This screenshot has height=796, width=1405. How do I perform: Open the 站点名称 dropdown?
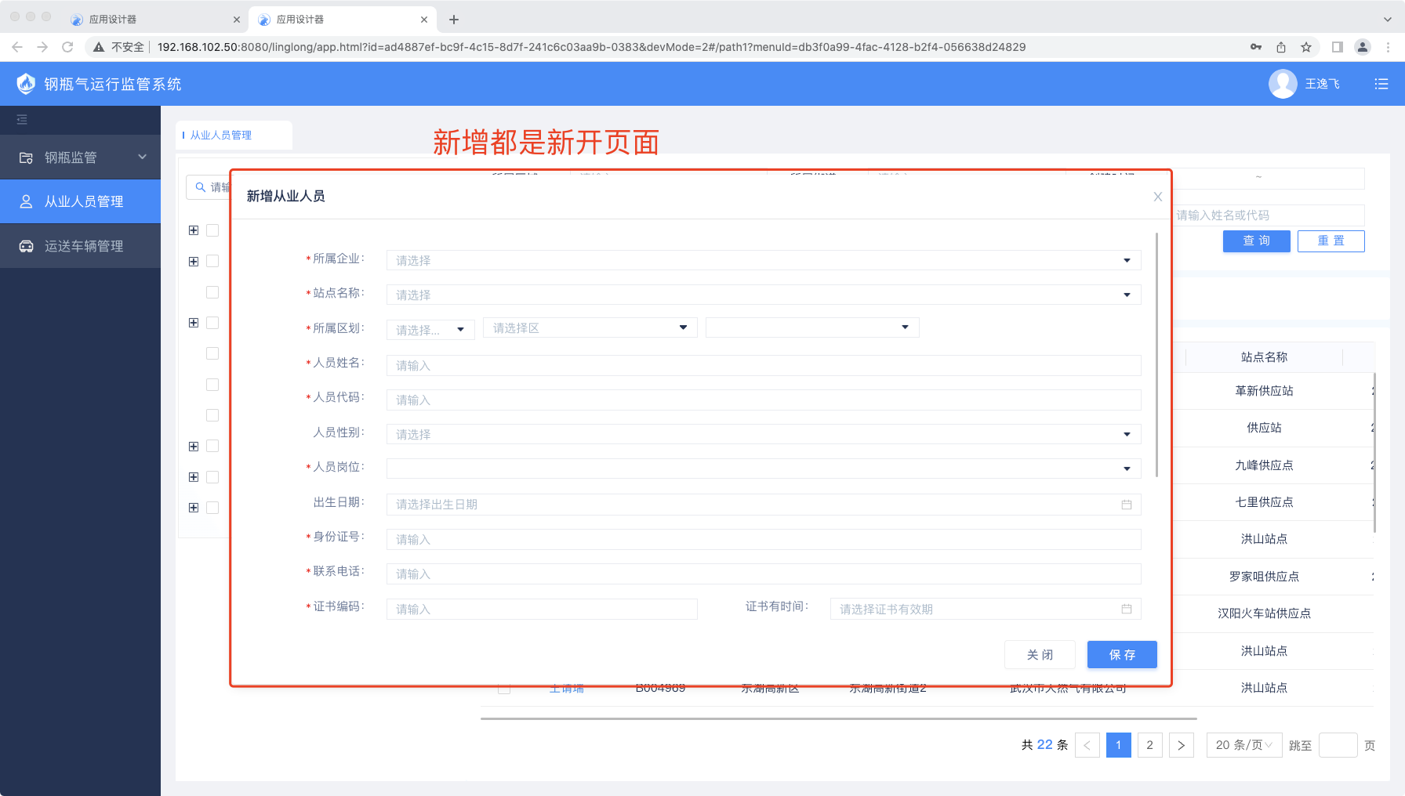(764, 295)
